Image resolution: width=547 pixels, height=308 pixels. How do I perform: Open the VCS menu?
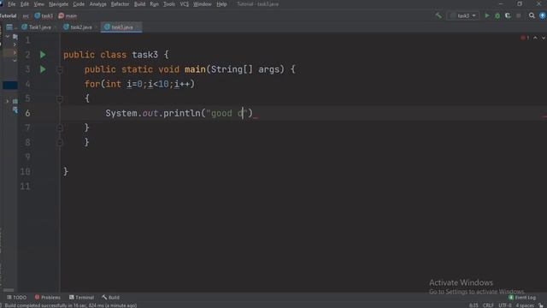pos(184,4)
